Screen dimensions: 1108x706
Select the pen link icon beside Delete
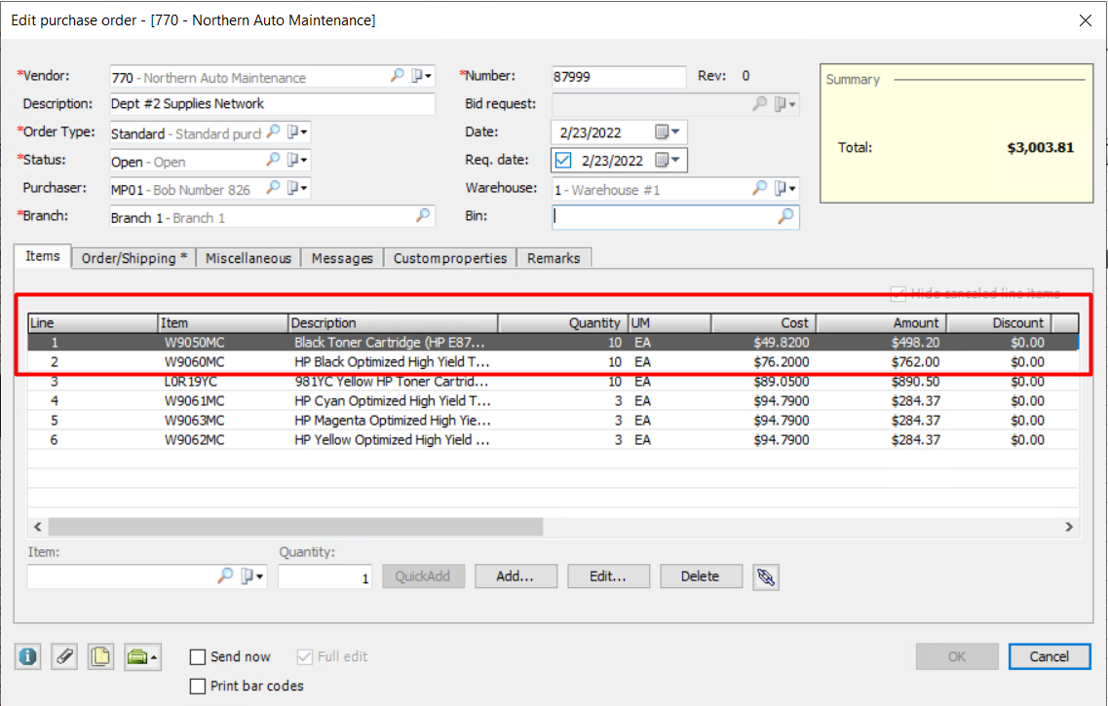coord(766,576)
